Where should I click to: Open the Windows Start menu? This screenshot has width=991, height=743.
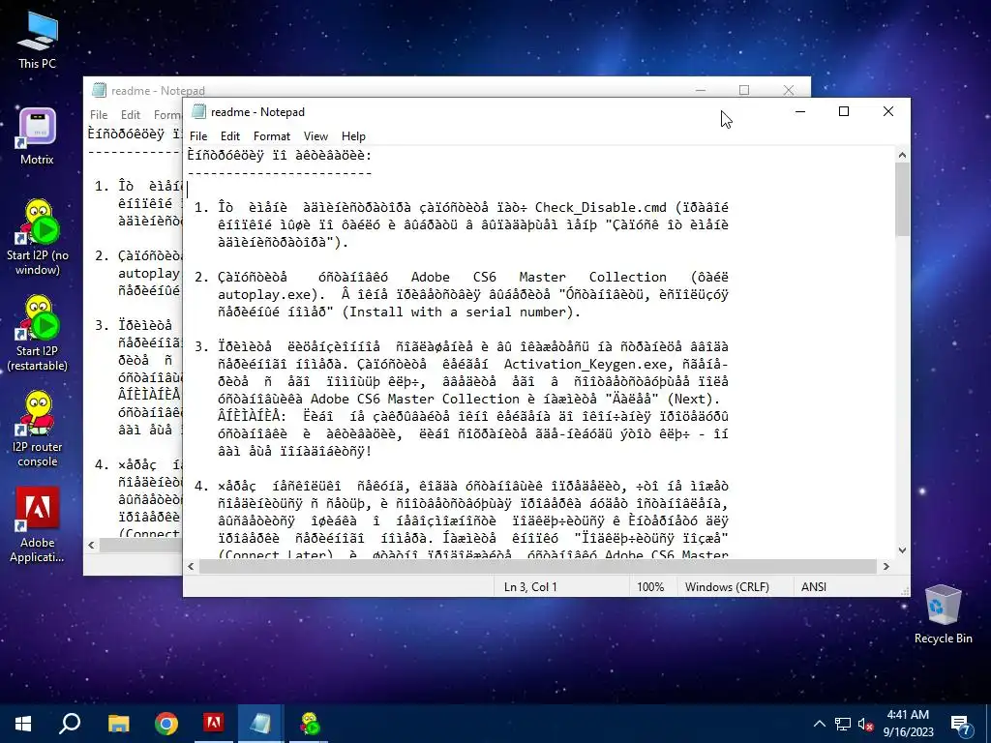[23, 724]
